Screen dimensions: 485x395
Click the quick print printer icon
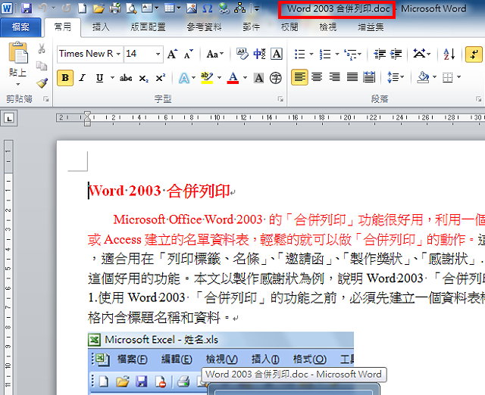tap(114, 8)
